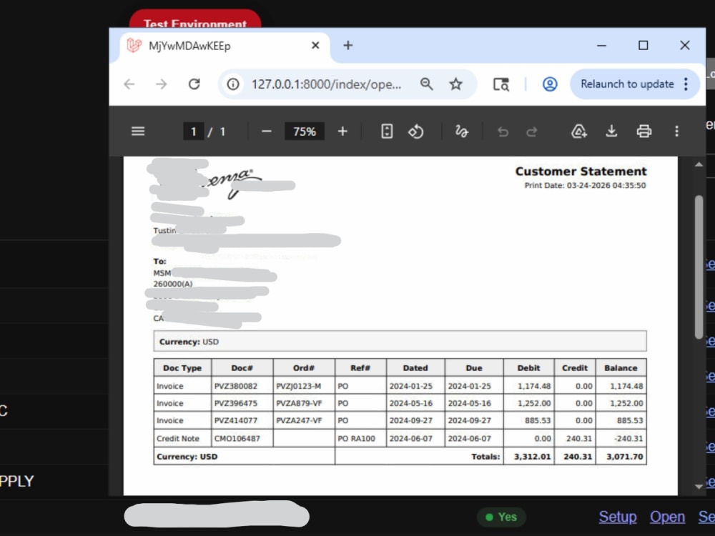Image resolution: width=715 pixels, height=536 pixels.
Task: Click the Print Date text
Action: (585, 186)
